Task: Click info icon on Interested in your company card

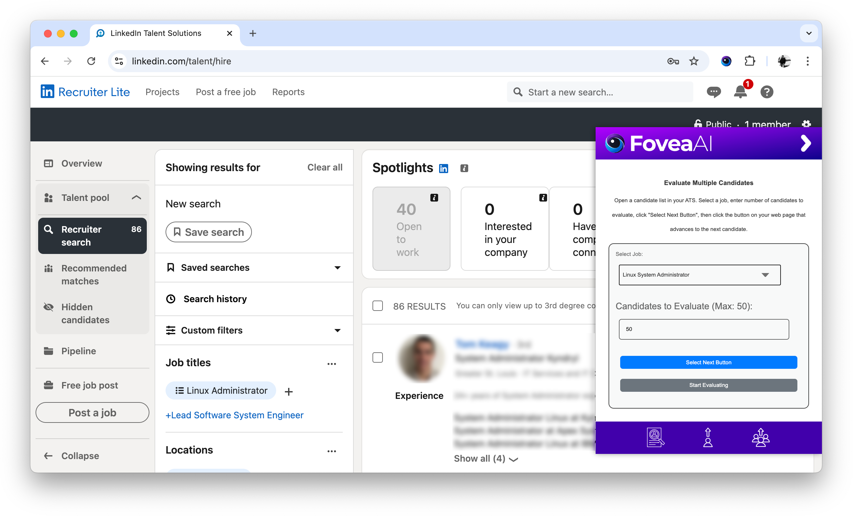Action: [x=543, y=198]
